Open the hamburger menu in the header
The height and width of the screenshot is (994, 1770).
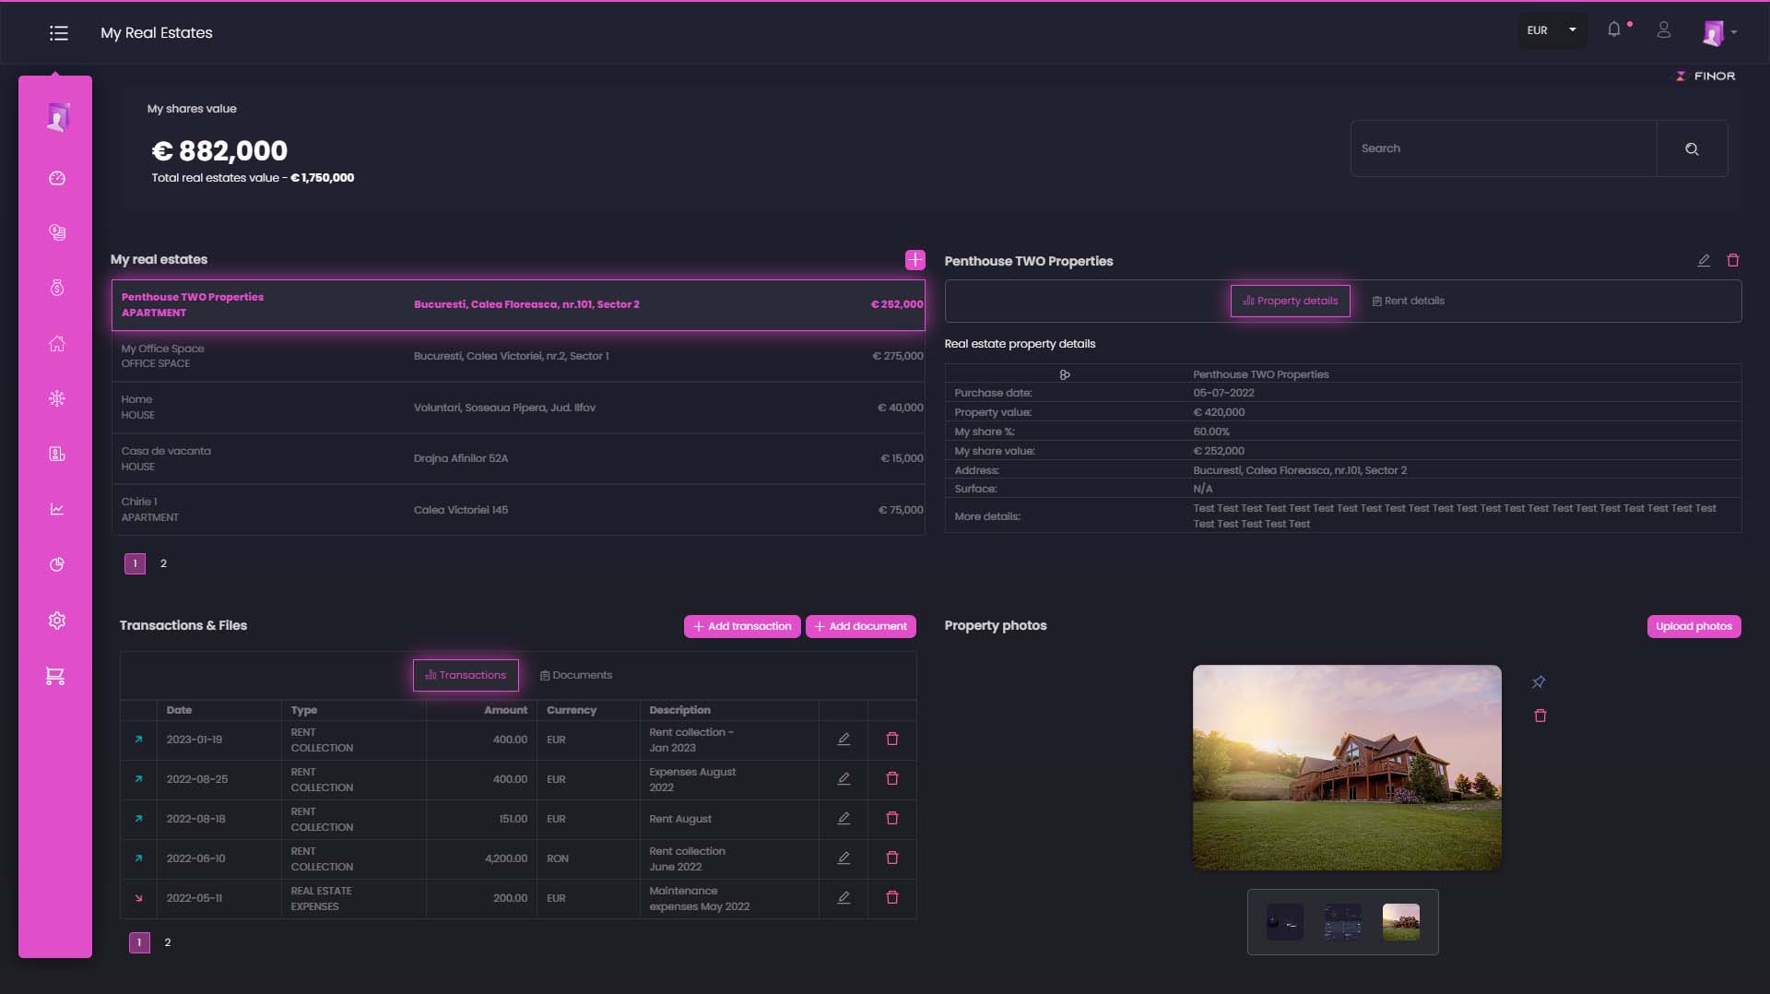coord(59,33)
